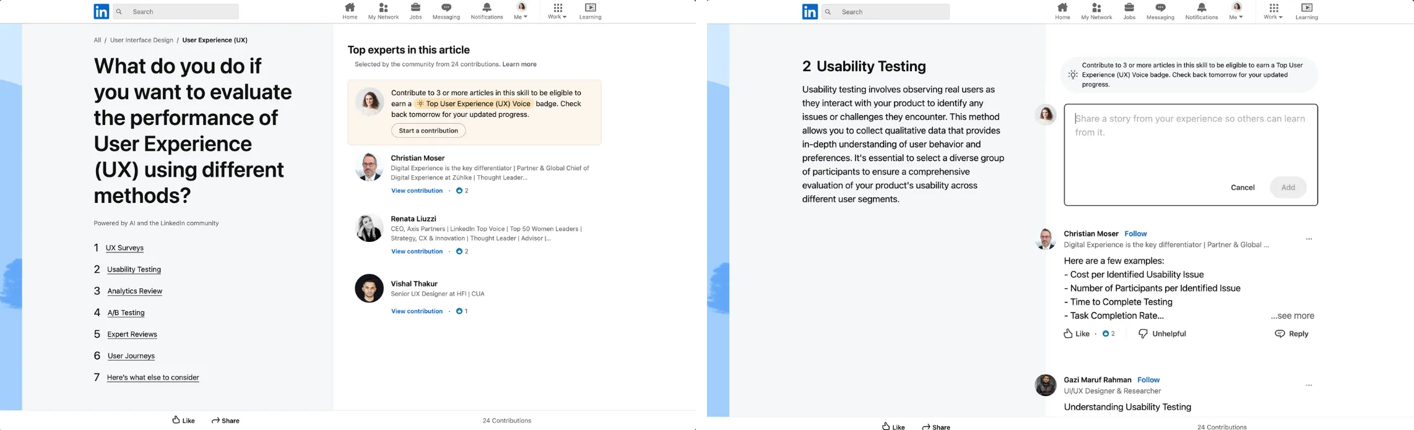Open Jobs in right screenshot navbar

1129,11
